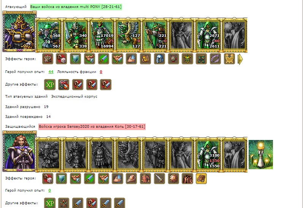The image size is (303, 208).
Task: Click the attacker's green-highlighted multi PONY troops label
Action: tap(76, 7)
